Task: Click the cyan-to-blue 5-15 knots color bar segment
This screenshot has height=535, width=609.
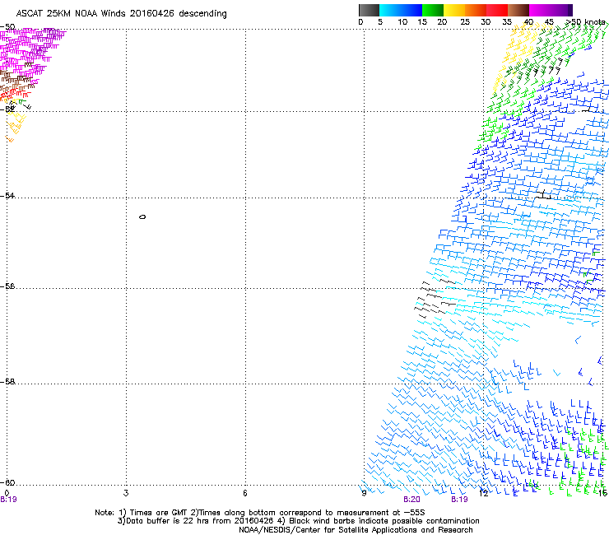Action: click(401, 10)
